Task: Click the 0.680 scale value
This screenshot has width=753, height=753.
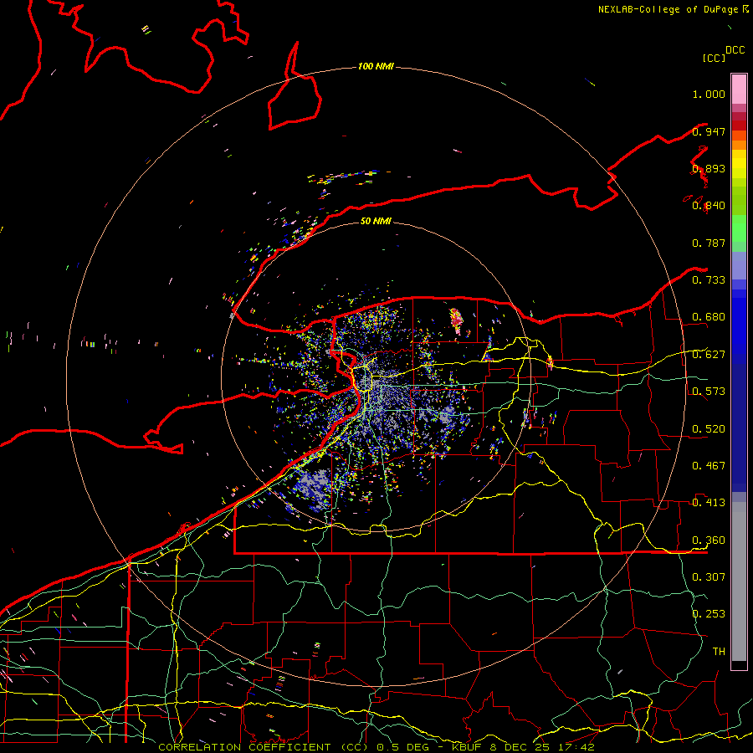Action: pyautogui.click(x=709, y=317)
